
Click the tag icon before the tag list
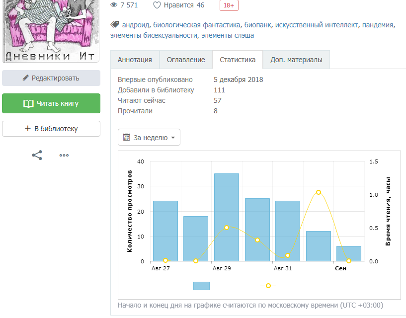[114, 24]
